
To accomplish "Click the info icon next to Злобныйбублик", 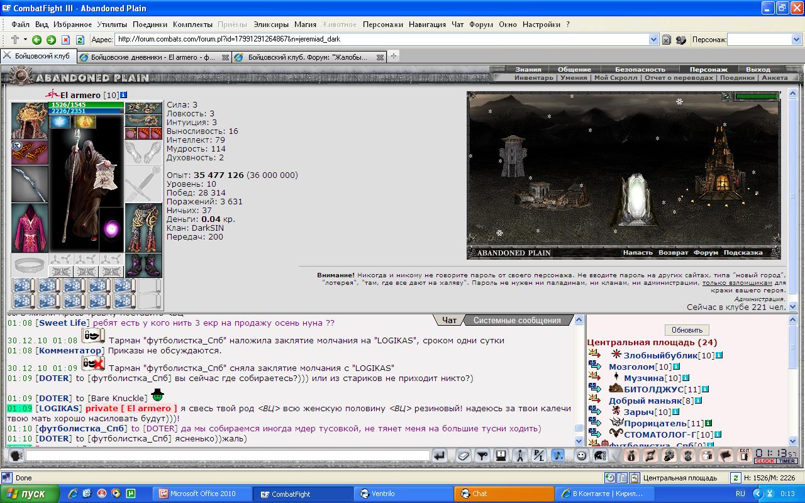I will coord(719,355).
